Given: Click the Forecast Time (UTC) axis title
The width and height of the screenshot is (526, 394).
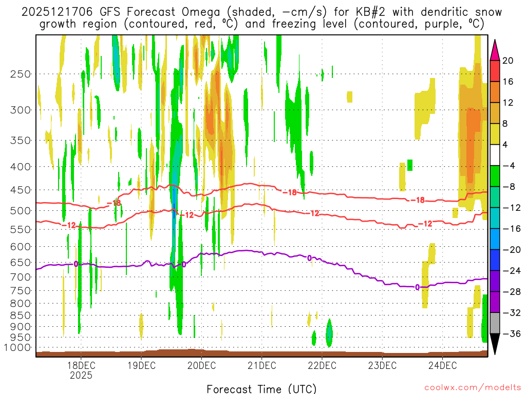Looking at the screenshot, I should pyautogui.click(x=261, y=389).
